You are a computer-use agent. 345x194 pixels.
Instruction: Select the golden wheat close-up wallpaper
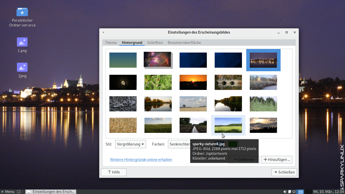point(123,125)
